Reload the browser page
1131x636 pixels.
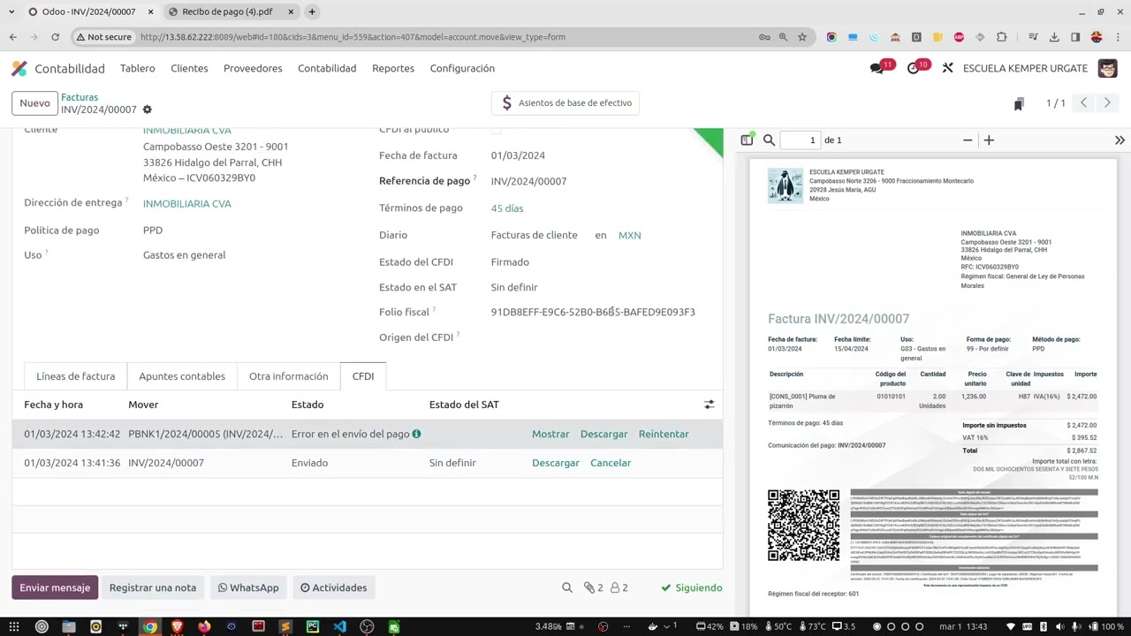point(55,37)
